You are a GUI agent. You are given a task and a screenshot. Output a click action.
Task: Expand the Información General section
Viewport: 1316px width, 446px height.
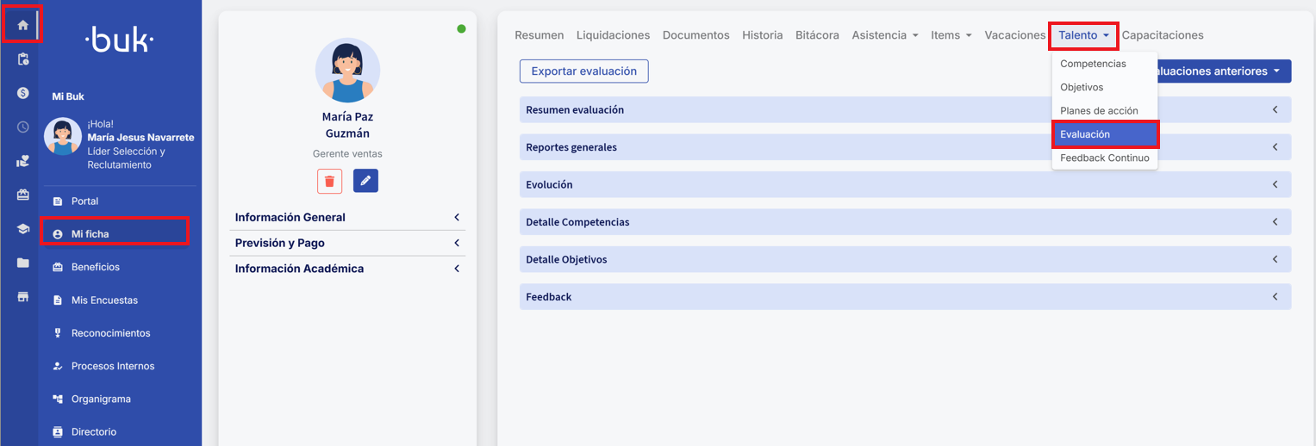pos(347,218)
